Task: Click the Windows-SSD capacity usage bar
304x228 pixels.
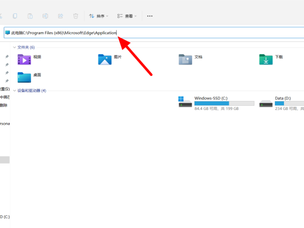Action: [224, 103]
